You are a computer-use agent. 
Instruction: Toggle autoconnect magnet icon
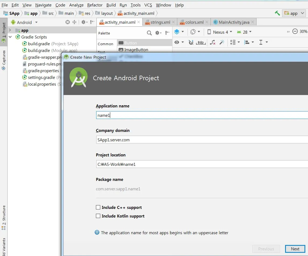191,42
